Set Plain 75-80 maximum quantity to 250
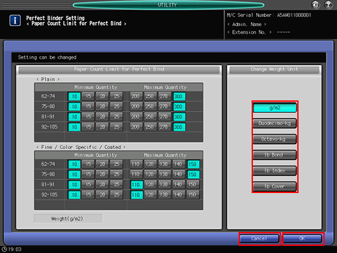 [149, 106]
